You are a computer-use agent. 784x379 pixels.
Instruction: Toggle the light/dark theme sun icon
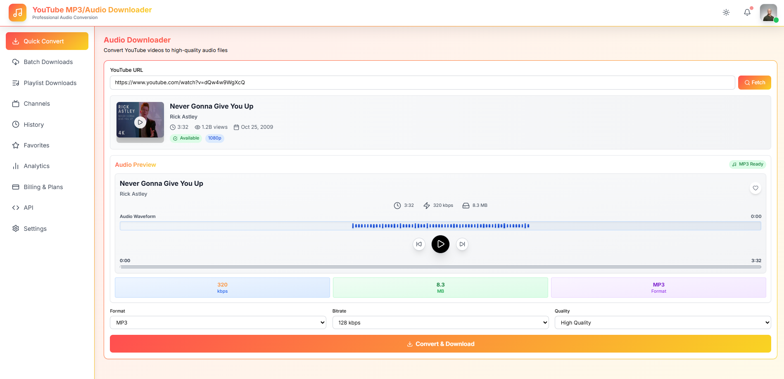pos(726,12)
